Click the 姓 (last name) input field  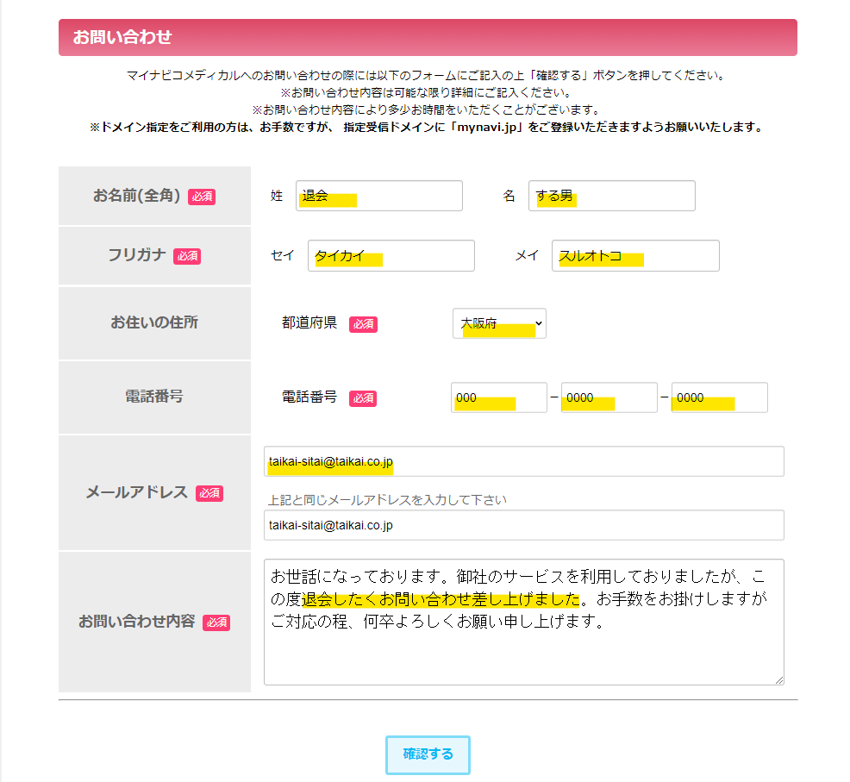[378, 196]
